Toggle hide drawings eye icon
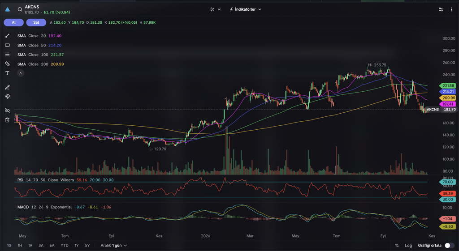Screen dimensions: 459x251 (x=7, y=111)
